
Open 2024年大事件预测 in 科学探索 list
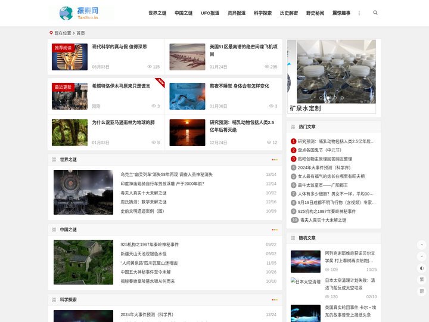pos(147,315)
